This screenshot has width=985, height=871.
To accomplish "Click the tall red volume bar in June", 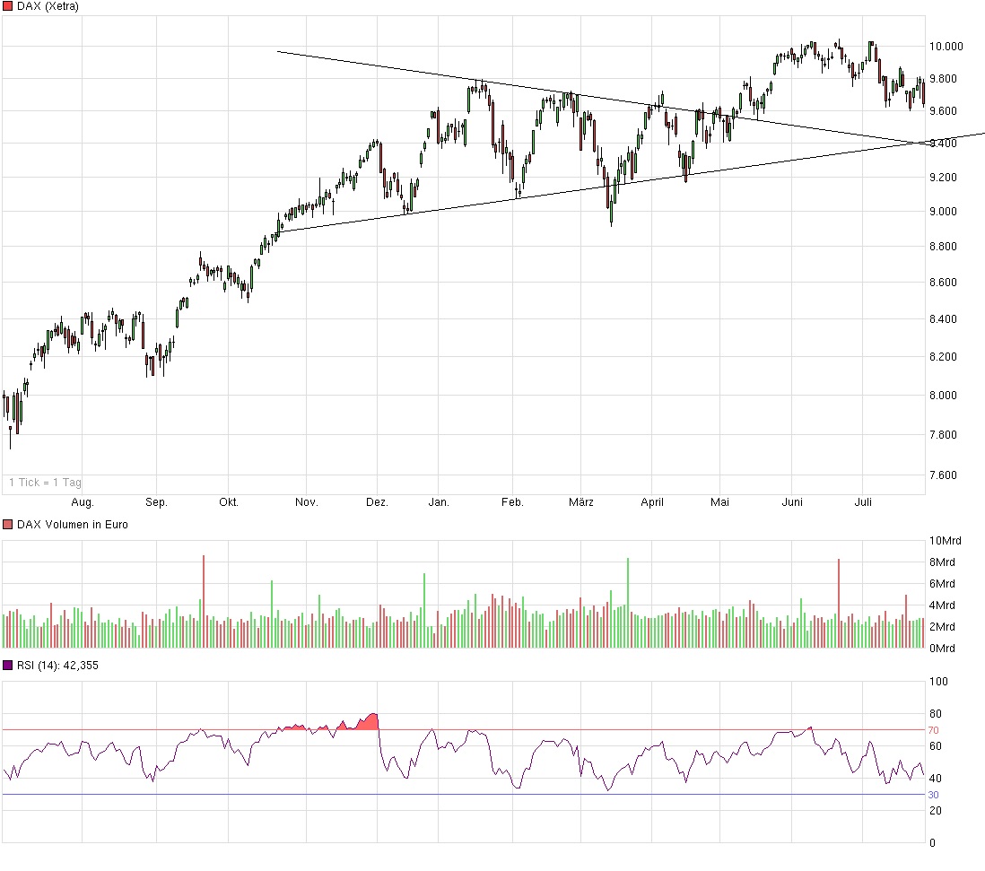I will [839, 604].
